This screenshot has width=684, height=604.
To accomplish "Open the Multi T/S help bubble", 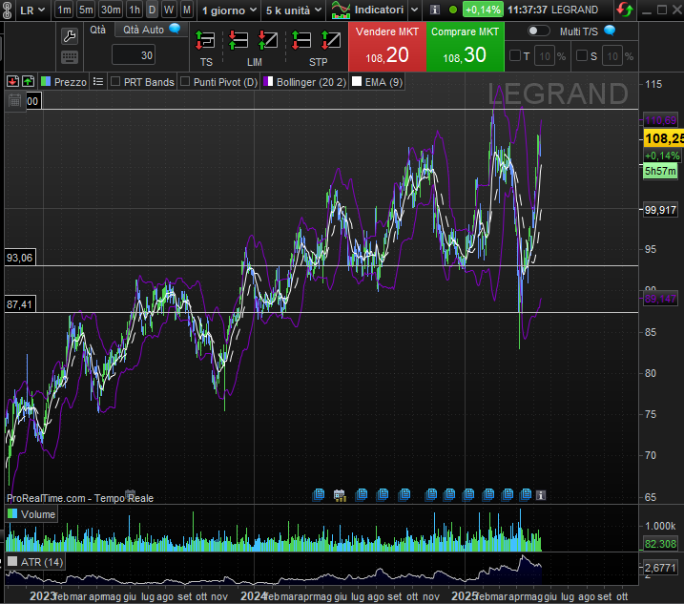I will click(x=610, y=31).
